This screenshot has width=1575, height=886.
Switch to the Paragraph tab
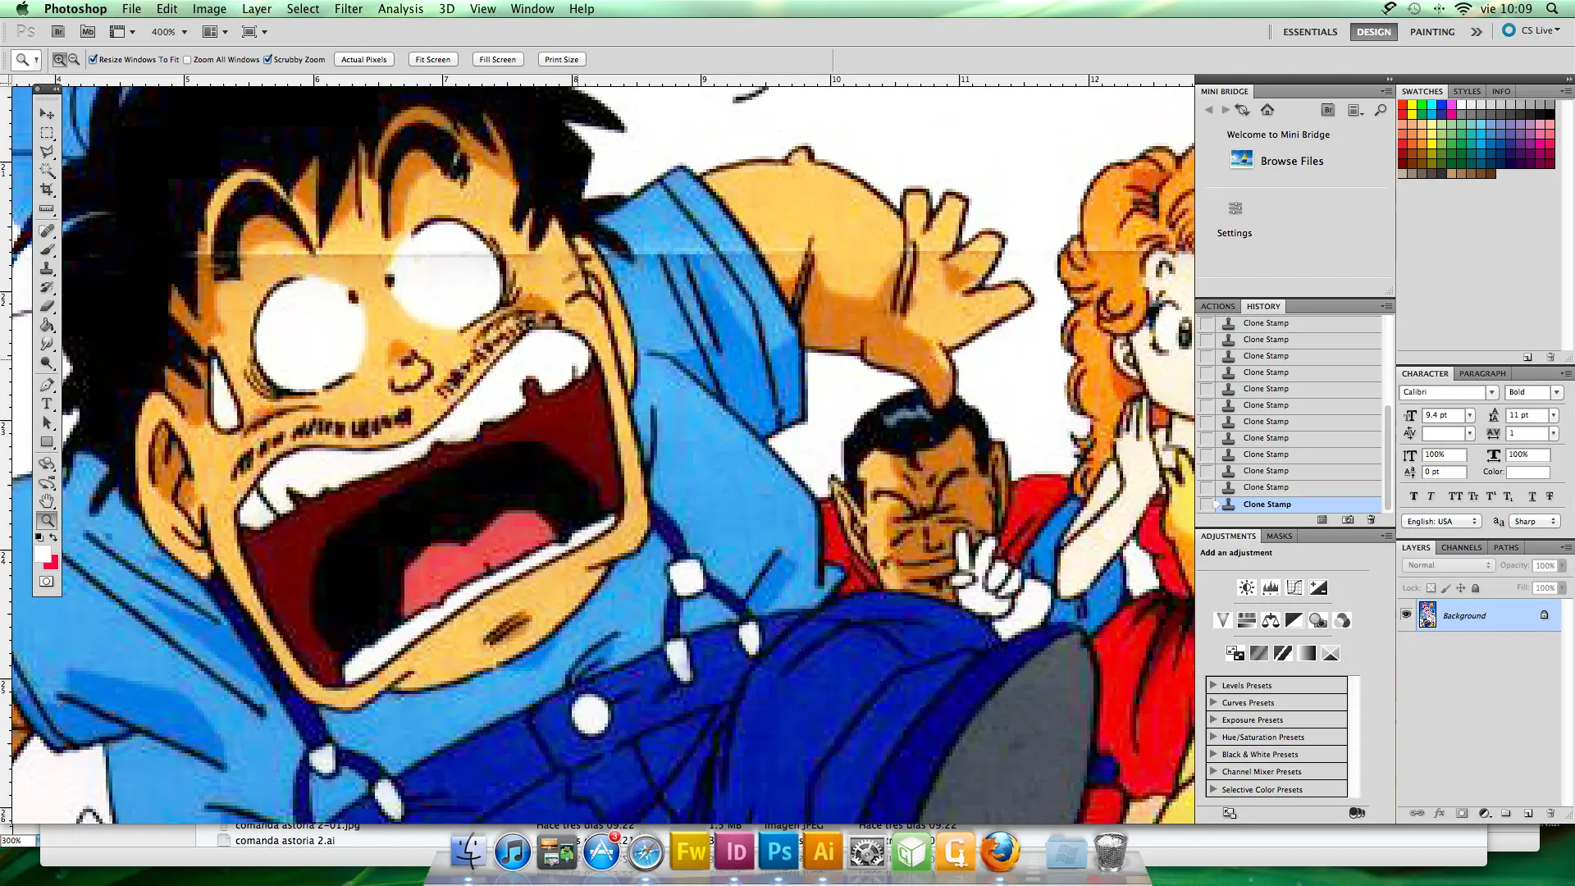[1482, 373]
